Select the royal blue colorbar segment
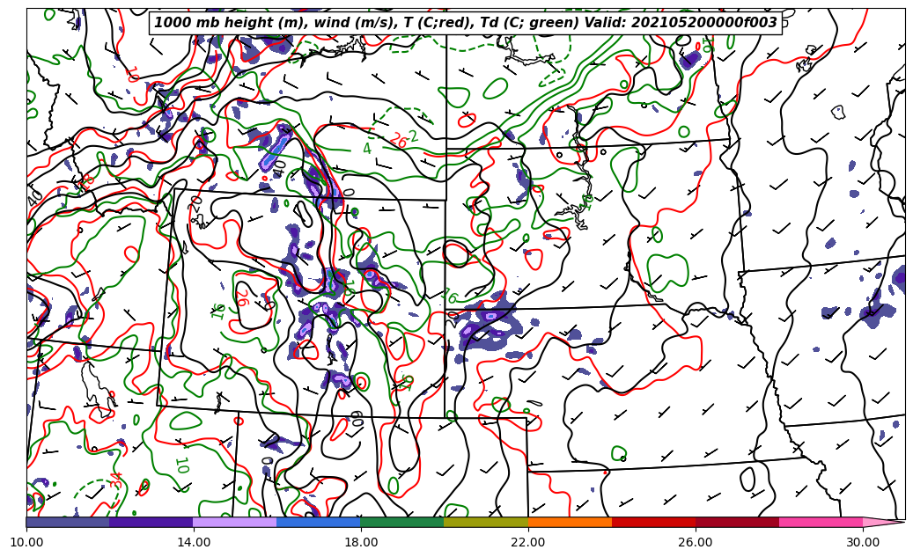The image size is (913, 557). point(319,522)
